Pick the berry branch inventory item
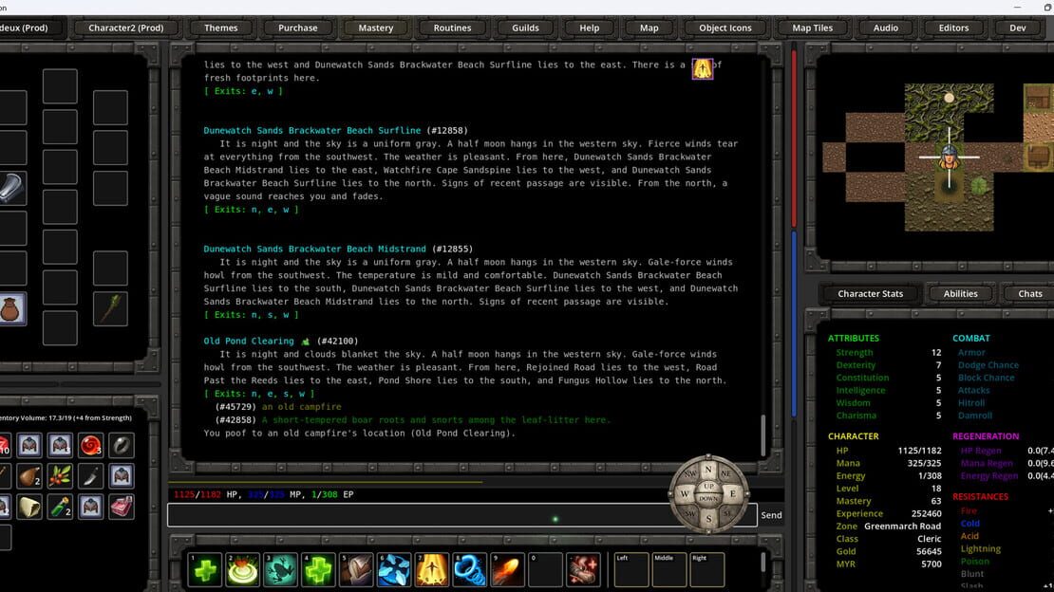This screenshot has height=592, width=1054. pyautogui.click(x=60, y=475)
